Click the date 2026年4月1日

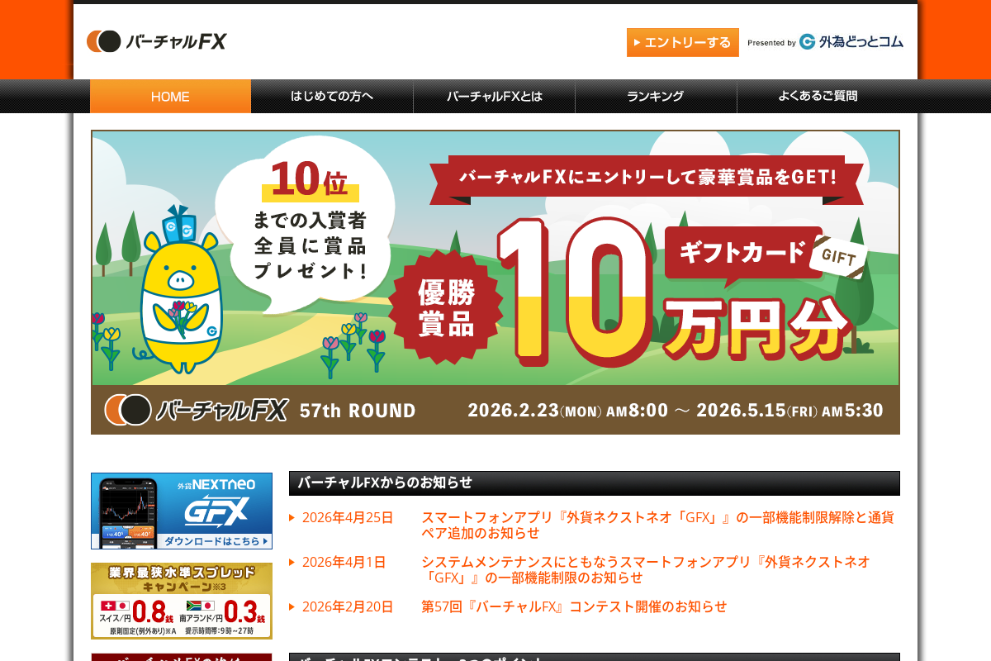pyautogui.click(x=344, y=562)
